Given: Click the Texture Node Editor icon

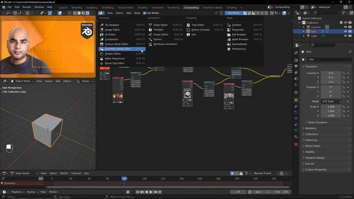Looking at the screenshot, I should coord(102,44).
